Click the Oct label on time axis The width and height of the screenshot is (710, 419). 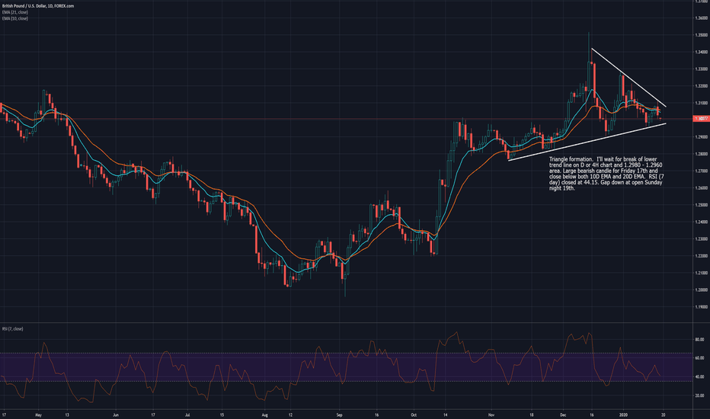pyautogui.click(x=412, y=415)
